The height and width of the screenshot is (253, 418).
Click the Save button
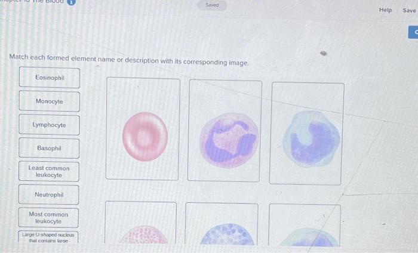[410, 10]
